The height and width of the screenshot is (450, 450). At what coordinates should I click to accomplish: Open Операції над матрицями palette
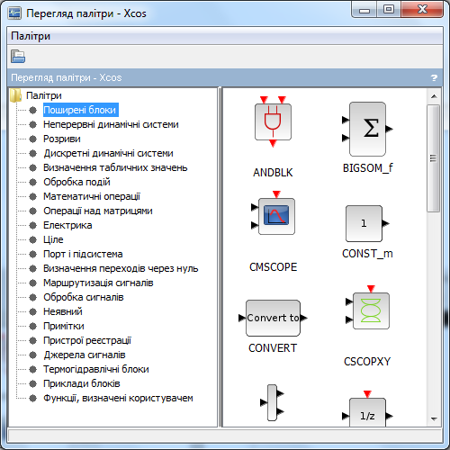(98, 211)
